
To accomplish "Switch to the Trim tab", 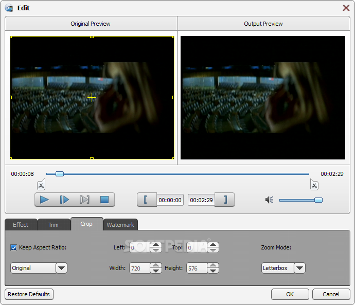I will (x=54, y=225).
